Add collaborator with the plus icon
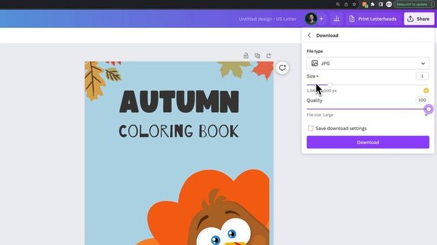The width and height of the screenshot is (437, 245). pos(322,19)
